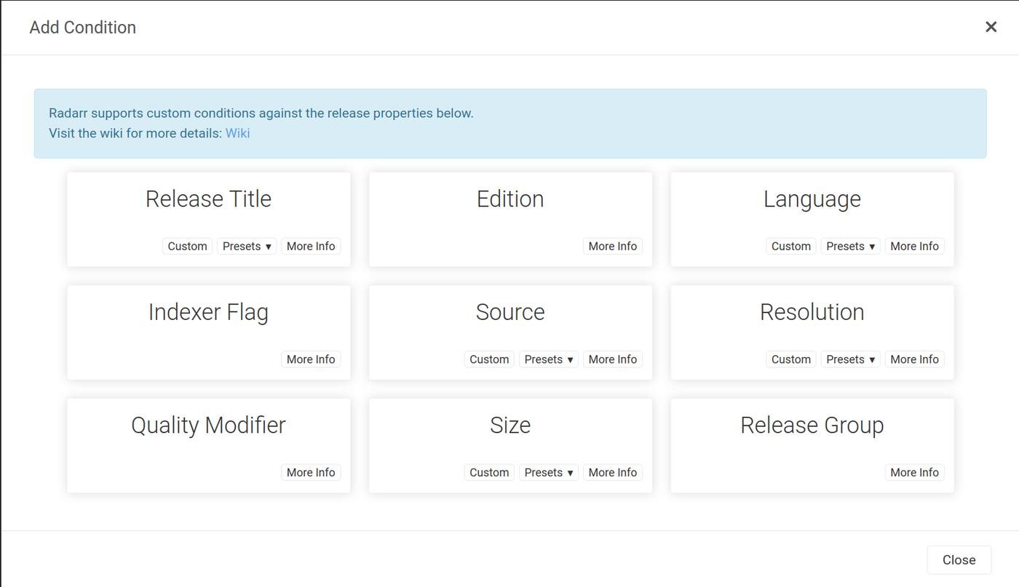Expand Presets dropdown for Release Title
This screenshot has height=587, width=1019.
(x=247, y=247)
